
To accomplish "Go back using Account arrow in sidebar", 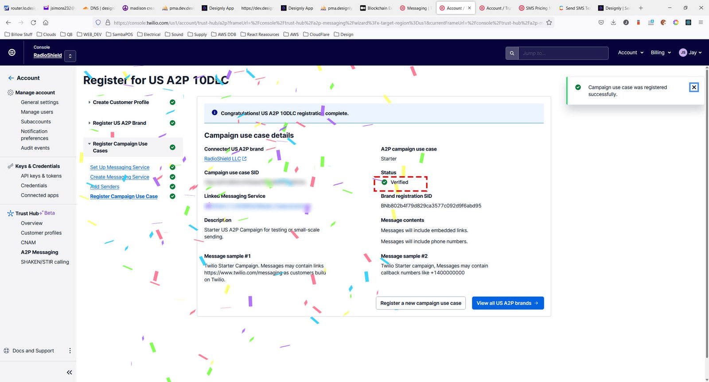I will click(11, 78).
